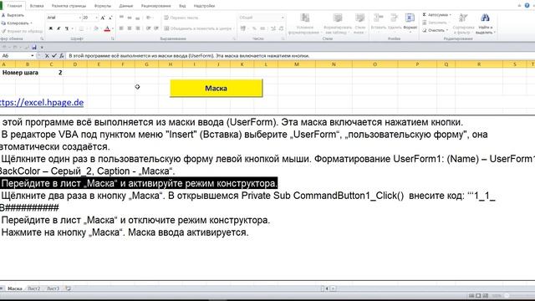The width and height of the screenshot is (535, 301).
Task: Switch to the Вид ribbon tab
Action: tap(182, 6)
